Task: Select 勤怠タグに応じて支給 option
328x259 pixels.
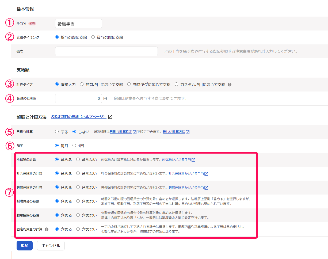Action: point(129,84)
